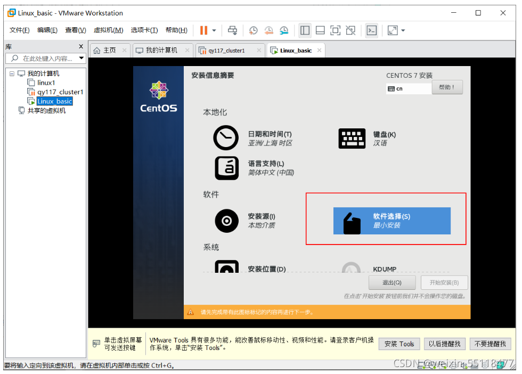Toggle Unity mode icon
The image size is (522, 374).
pos(350,30)
